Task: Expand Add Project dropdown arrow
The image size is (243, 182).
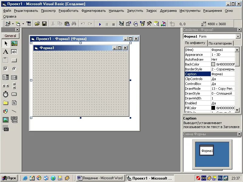Action: (13, 24)
